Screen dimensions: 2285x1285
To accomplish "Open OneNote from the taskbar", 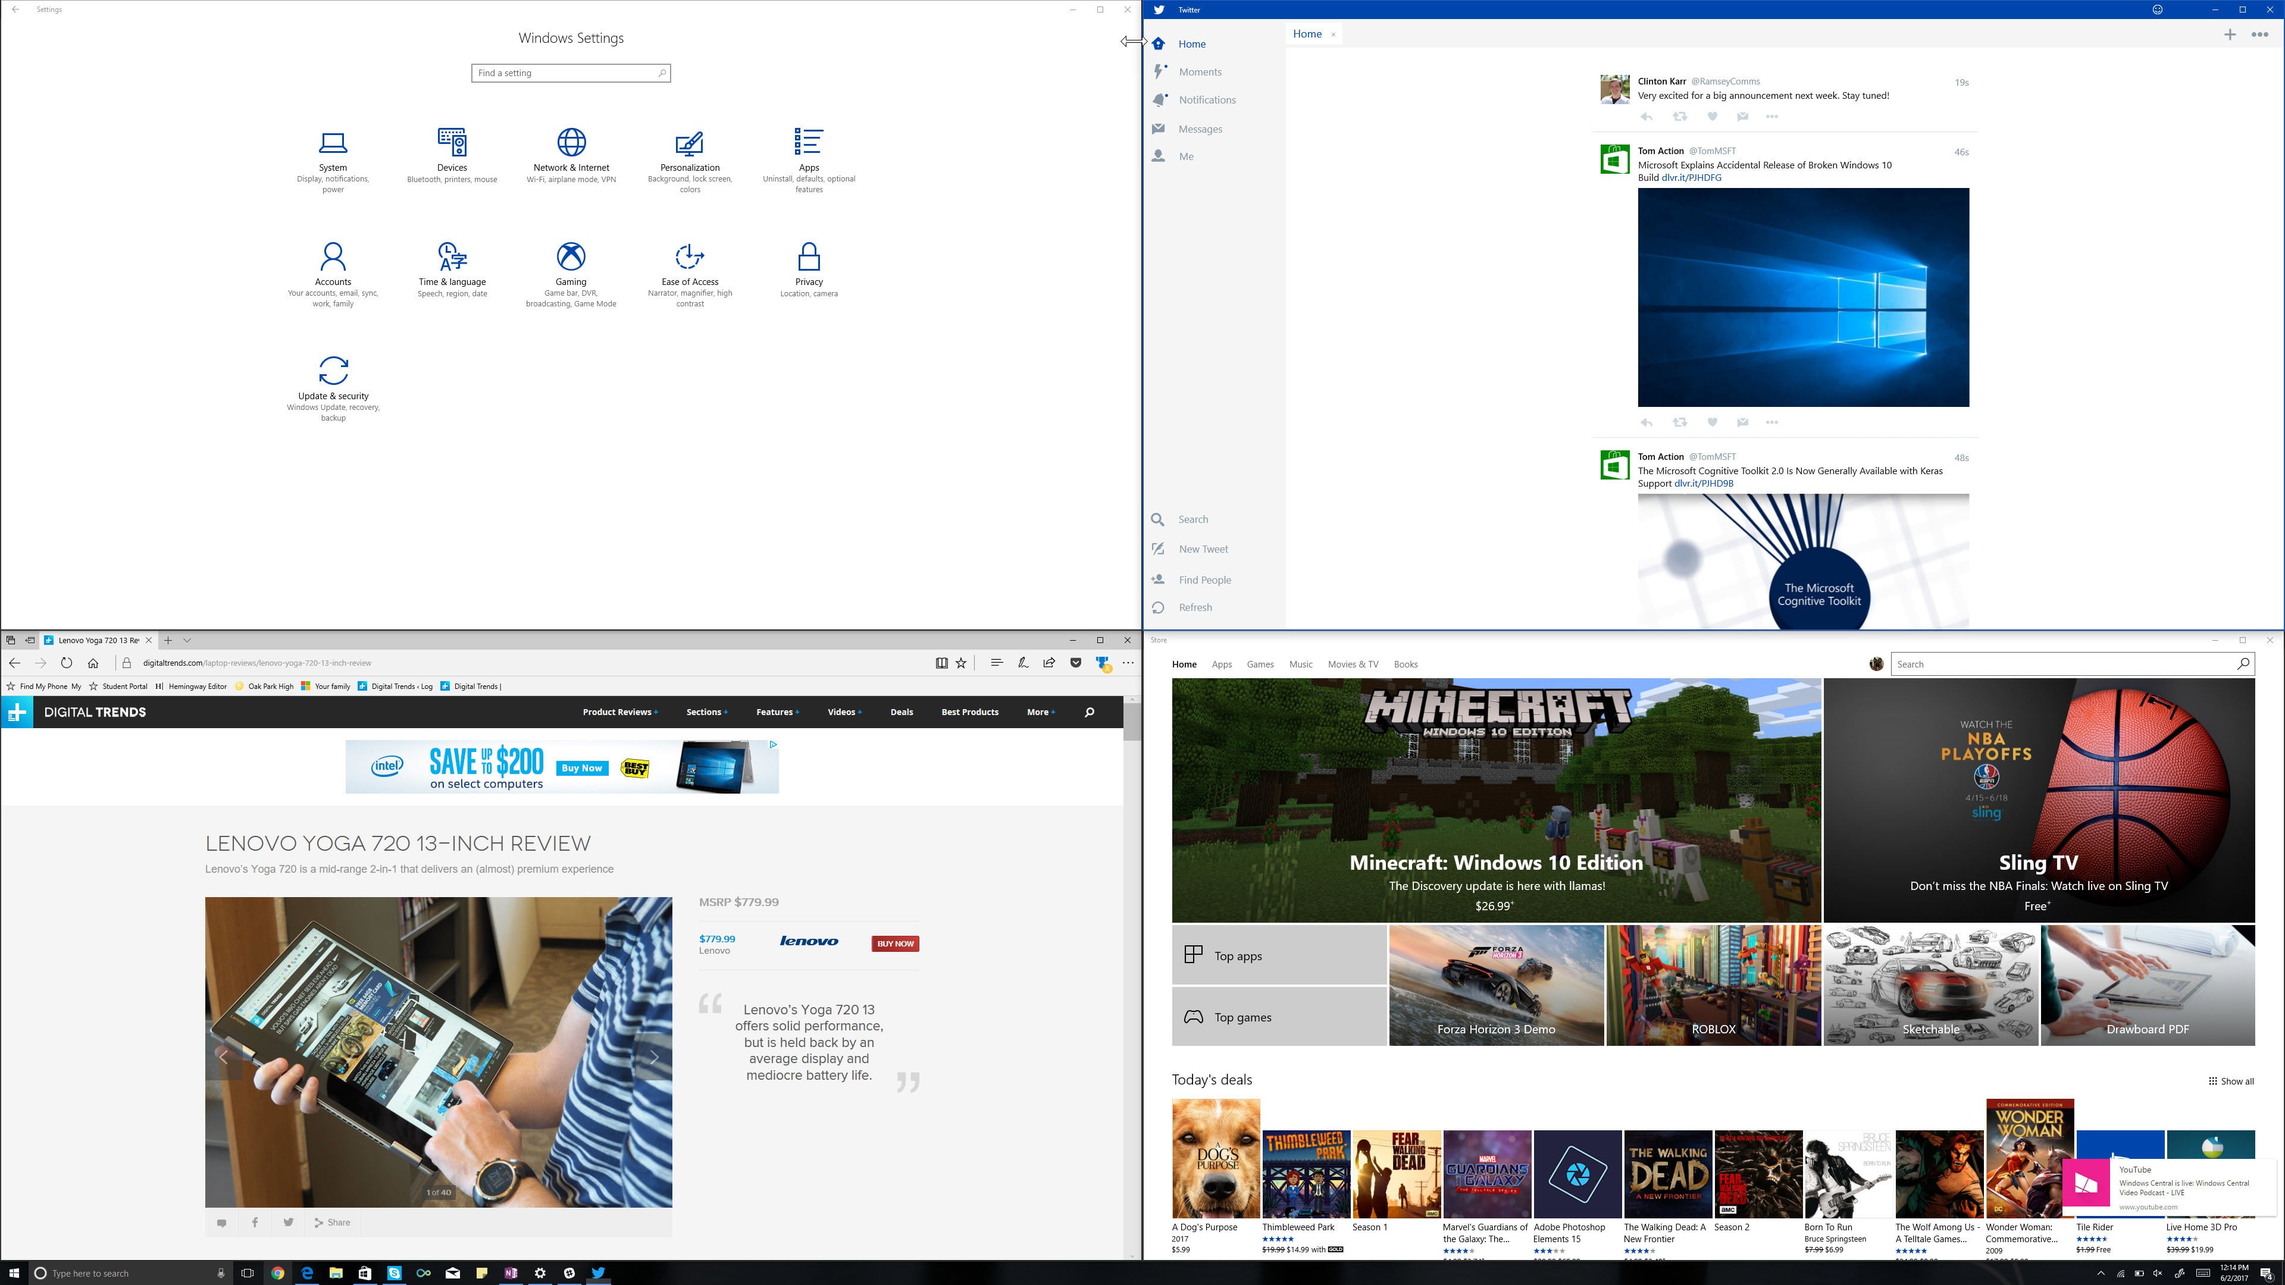I will [x=511, y=1274].
